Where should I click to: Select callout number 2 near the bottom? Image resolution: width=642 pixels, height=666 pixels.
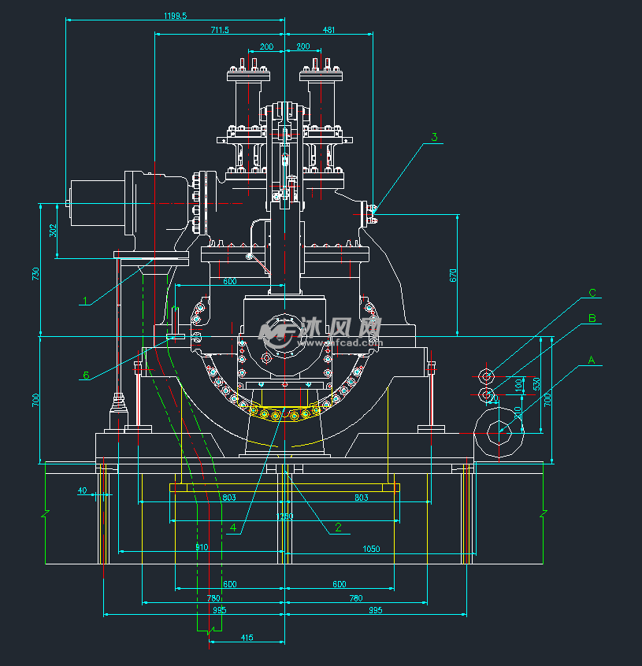(338, 527)
